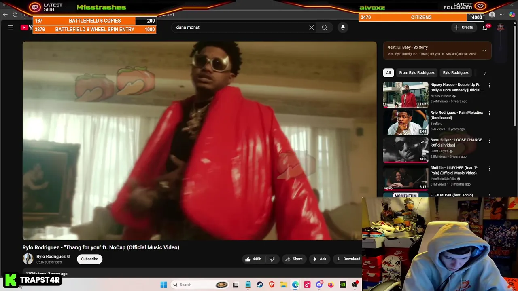Image resolution: width=518 pixels, height=291 pixels.
Task: Open the NVIDIA app from the taskbar
Action: (x=343, y=285)
